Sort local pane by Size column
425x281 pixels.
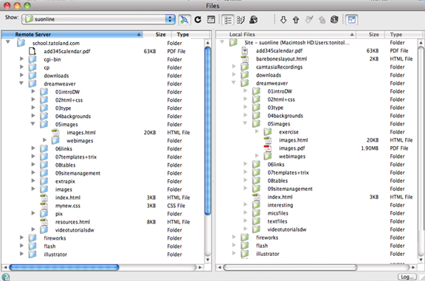370,35
